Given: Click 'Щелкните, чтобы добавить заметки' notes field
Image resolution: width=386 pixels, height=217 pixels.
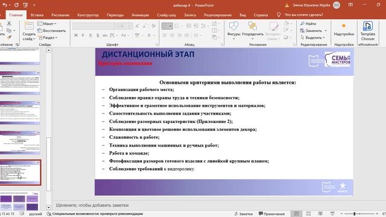Looking at the screenshot, I should [92, 205].
